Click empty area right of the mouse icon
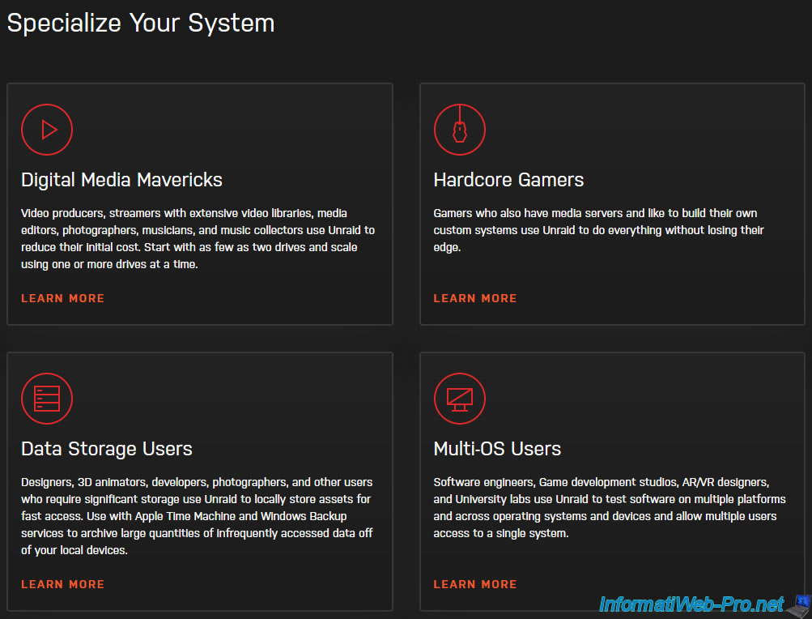The height and width of the screenshot is (619, 812). 631,130
